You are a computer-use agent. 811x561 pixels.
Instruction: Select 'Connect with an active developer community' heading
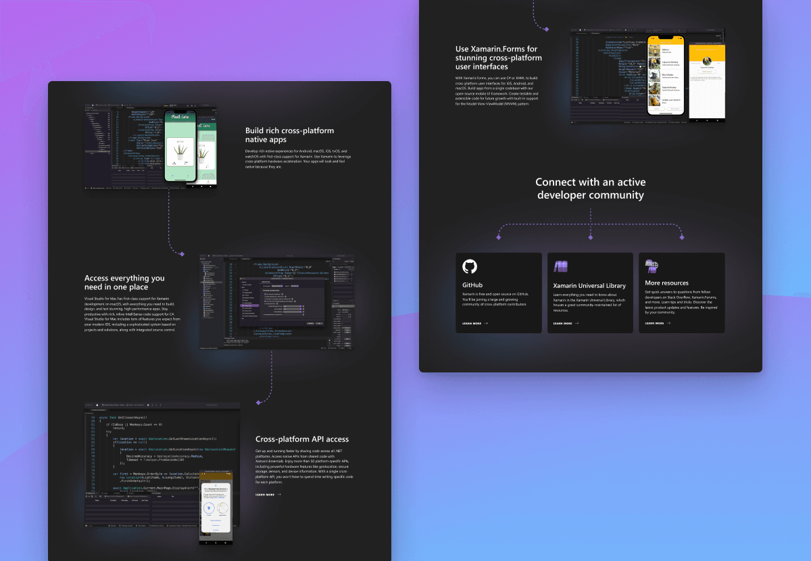coord(590,189)
